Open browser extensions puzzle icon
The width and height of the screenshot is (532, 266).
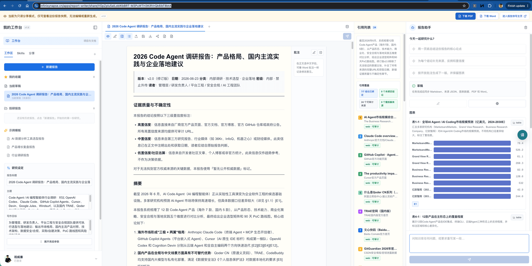point(490,6)
